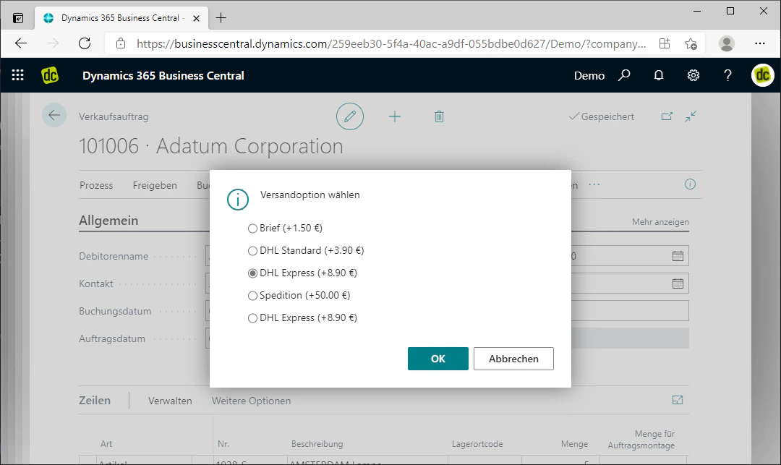
Task: Open settings gear in Business Central
Action: [x=693, y=75]
